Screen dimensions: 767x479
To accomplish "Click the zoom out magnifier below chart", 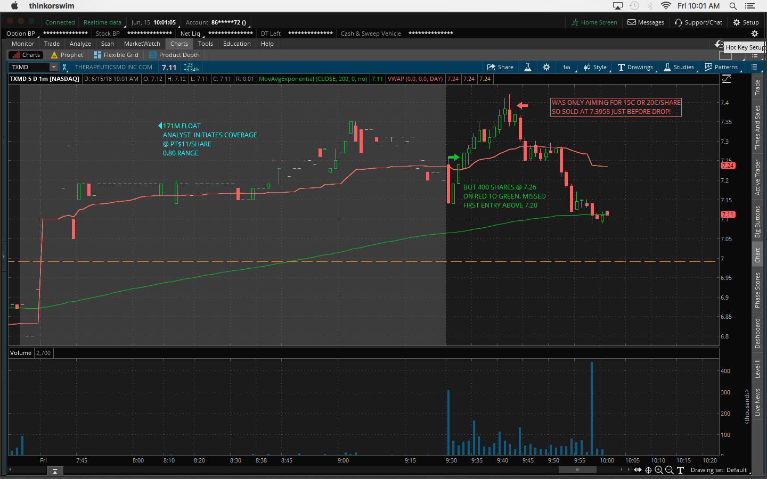I will coord(670,470).
